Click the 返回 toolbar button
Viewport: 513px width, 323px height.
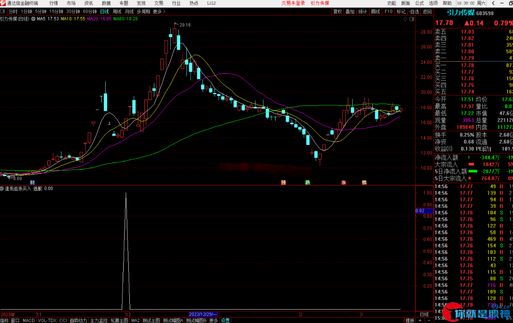point(427,11)
